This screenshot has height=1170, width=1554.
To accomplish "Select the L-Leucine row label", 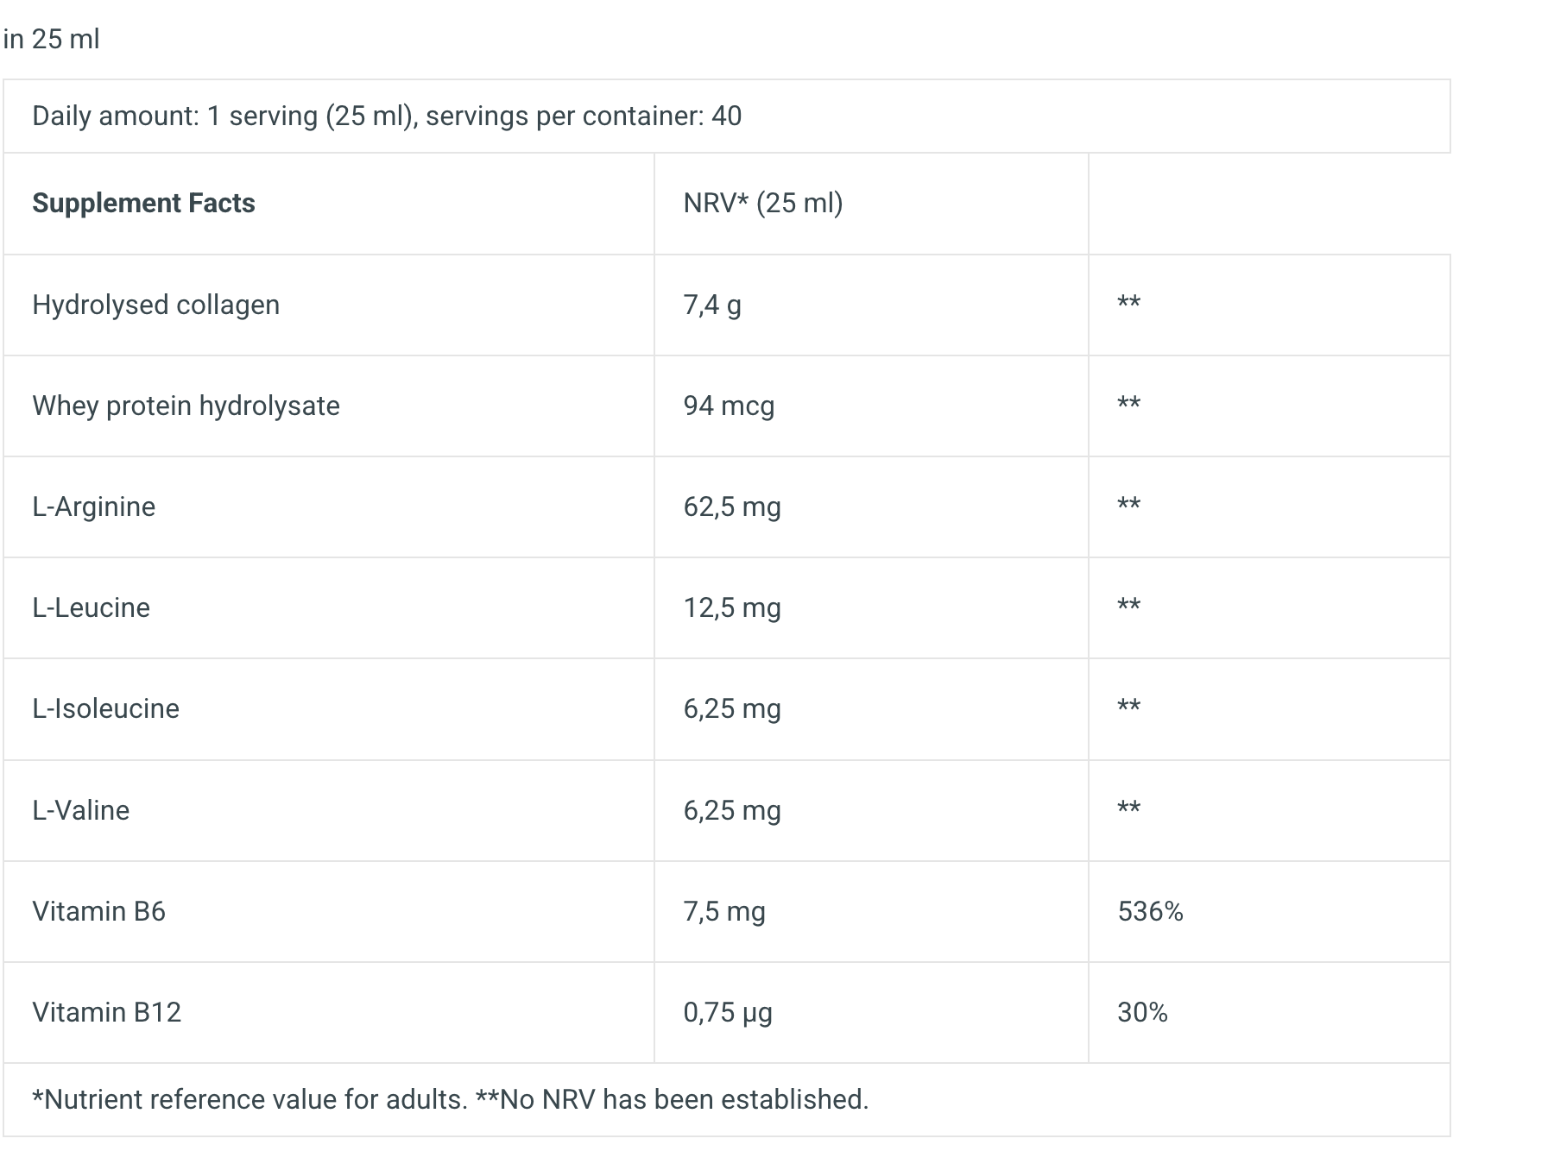I will pyautogui.click(x=91, y=608).
